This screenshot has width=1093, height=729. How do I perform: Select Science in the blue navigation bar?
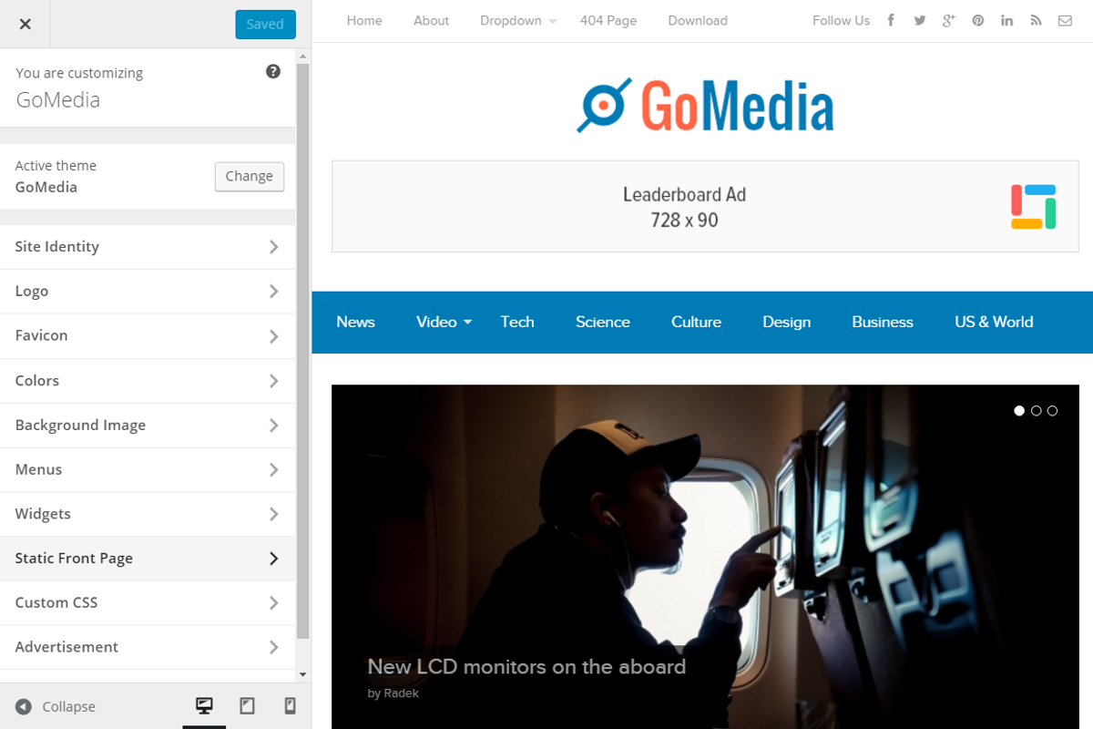pyautogui.click(x=603, y=322)
